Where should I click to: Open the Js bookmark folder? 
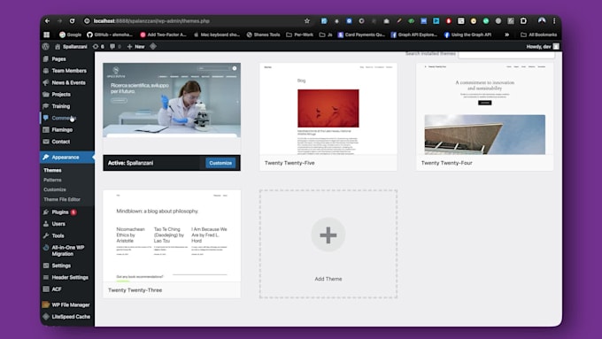[x=326, y=35]
